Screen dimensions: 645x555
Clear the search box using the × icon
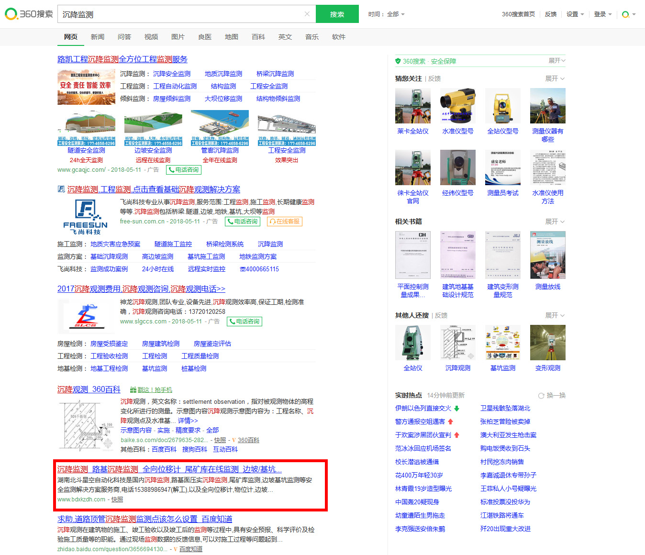click(307, 14)
